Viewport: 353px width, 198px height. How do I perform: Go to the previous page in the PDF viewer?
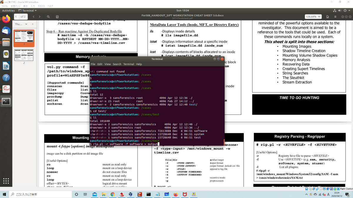[34, 17]
